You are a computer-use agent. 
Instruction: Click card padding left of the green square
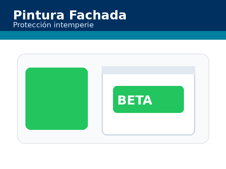tap(21, 99)
